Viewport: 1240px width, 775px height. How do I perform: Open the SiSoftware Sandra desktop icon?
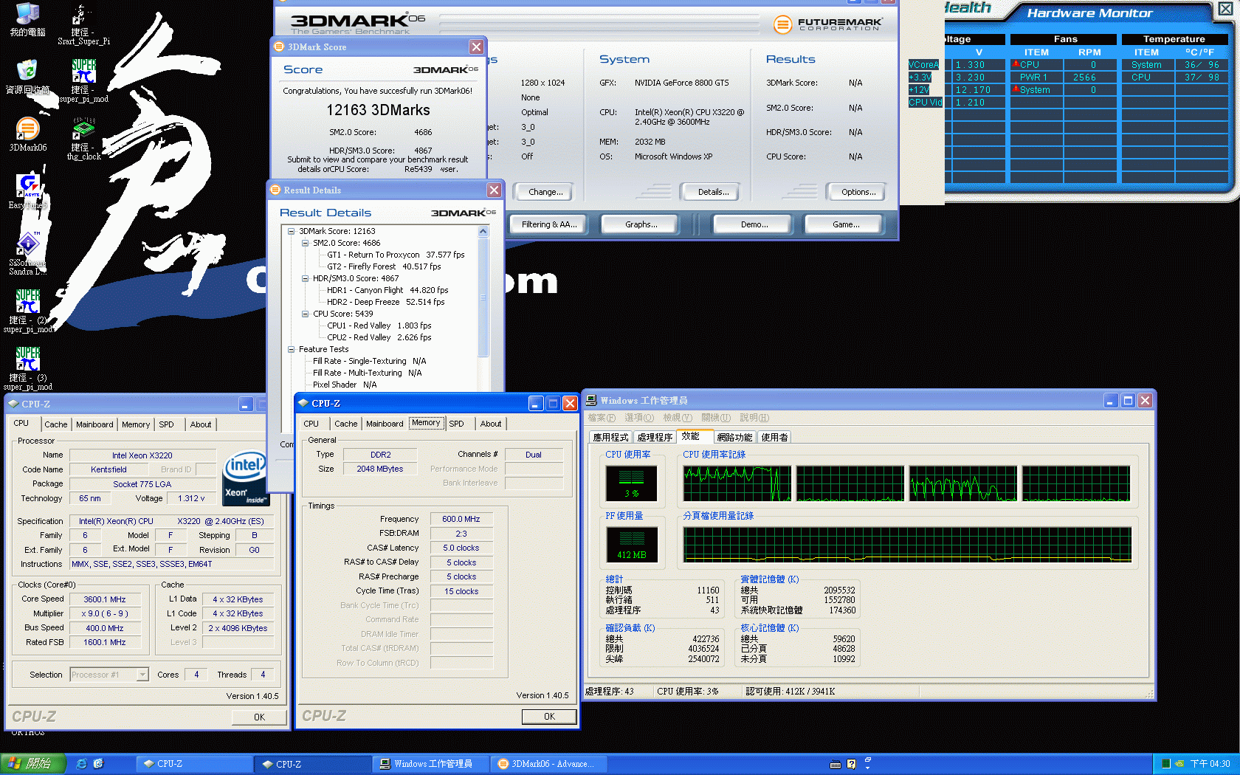click(27, 244)
